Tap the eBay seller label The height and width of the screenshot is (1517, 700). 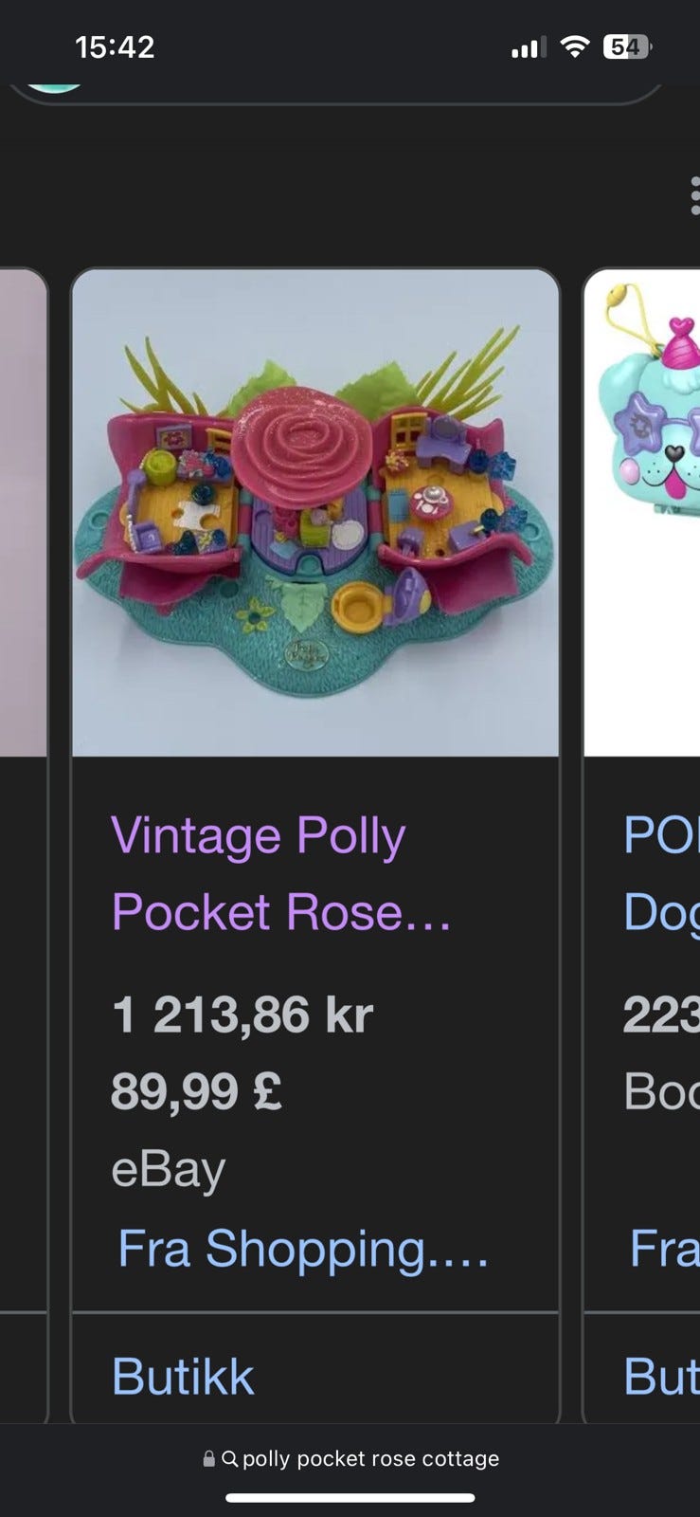click(x=169, y=1170)
